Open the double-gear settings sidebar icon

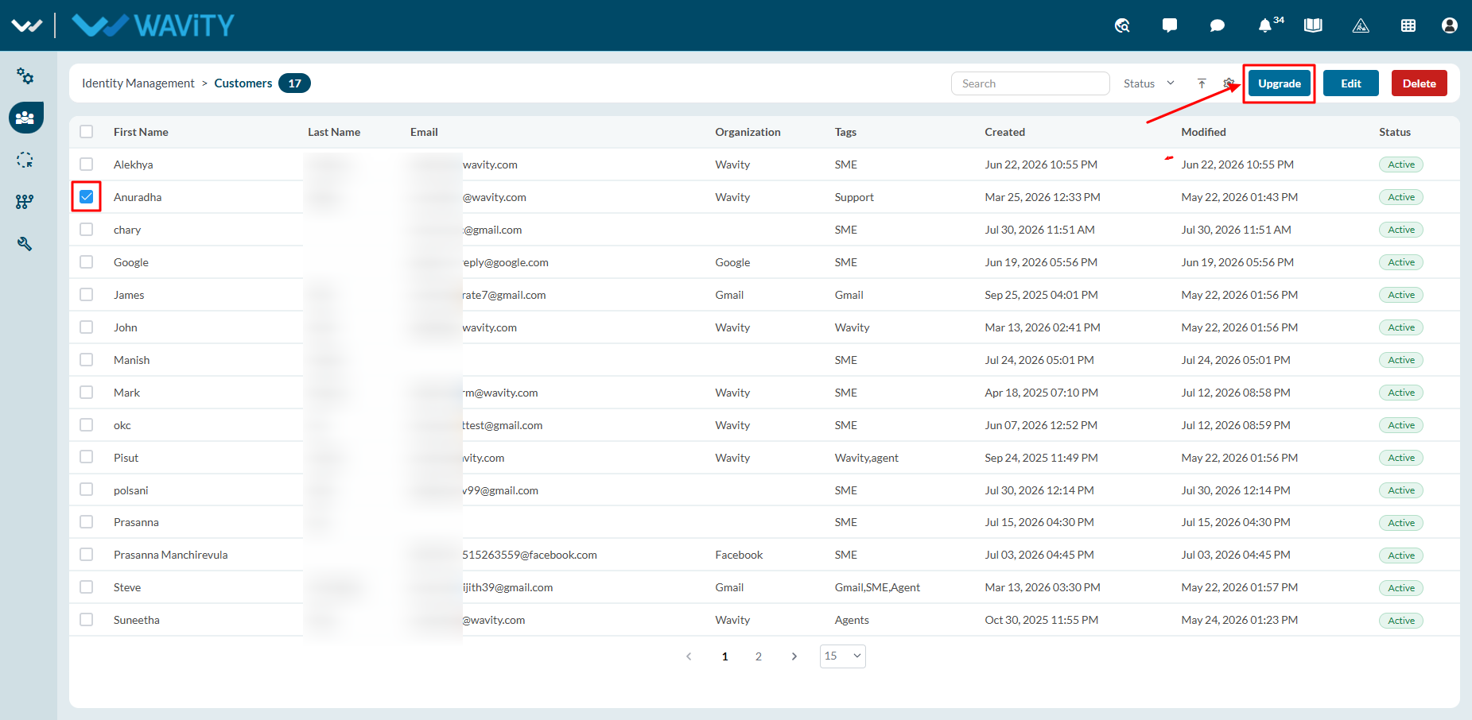[x=25, y=76]
